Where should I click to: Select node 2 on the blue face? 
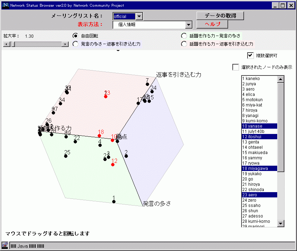point(126,156)
